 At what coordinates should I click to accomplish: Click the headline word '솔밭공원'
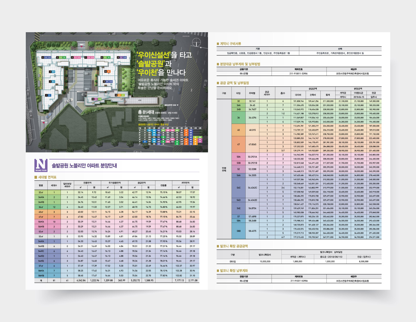point(151,63)
